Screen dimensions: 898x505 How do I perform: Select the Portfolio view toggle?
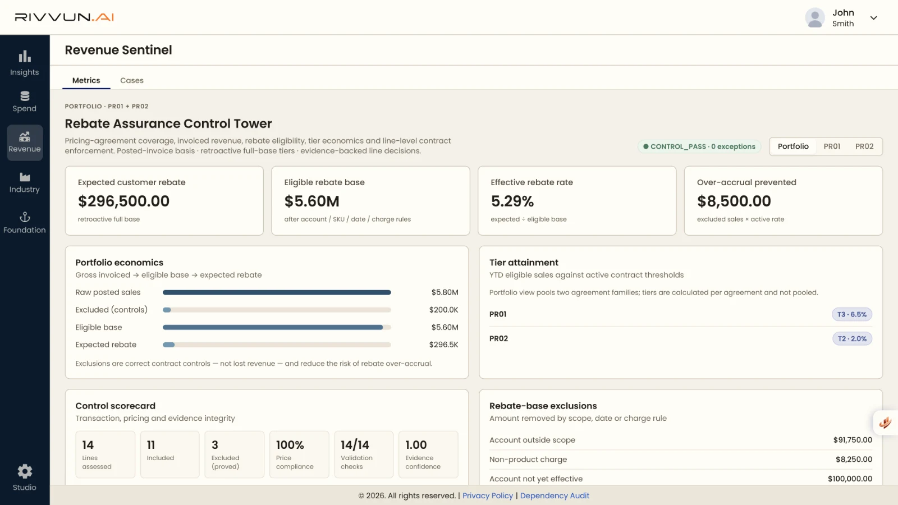(x=793, y=146)
